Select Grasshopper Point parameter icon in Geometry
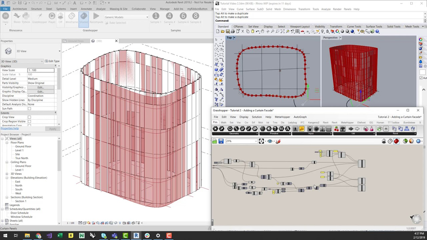The width and height of the screenshot is (427, 240). 215,129
